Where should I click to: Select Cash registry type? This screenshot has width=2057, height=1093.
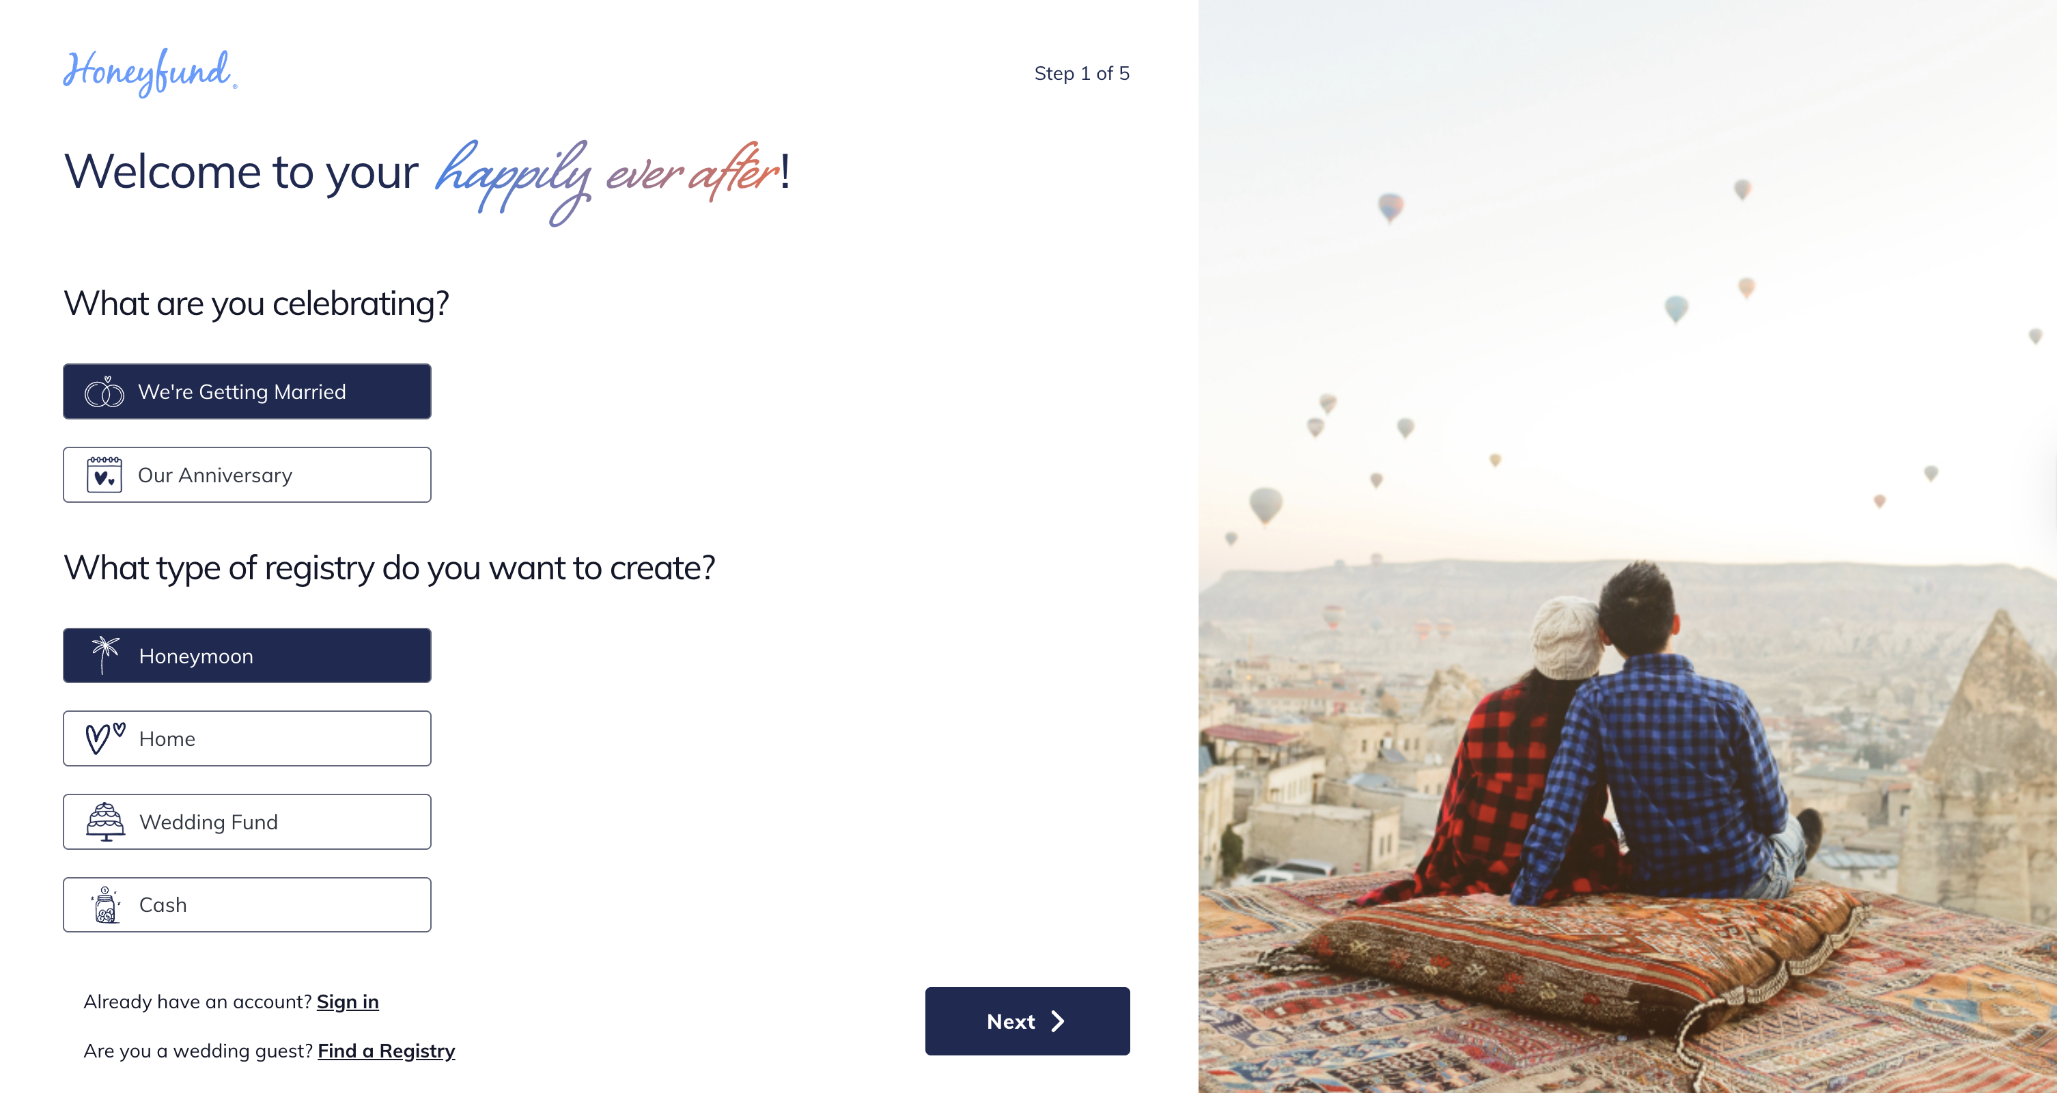(x=247, y=904)
